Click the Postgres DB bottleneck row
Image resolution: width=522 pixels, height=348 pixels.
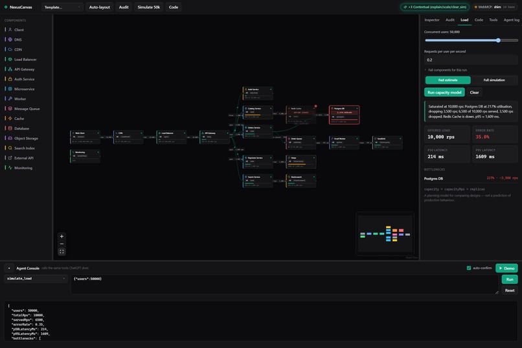tap(471, 178)
